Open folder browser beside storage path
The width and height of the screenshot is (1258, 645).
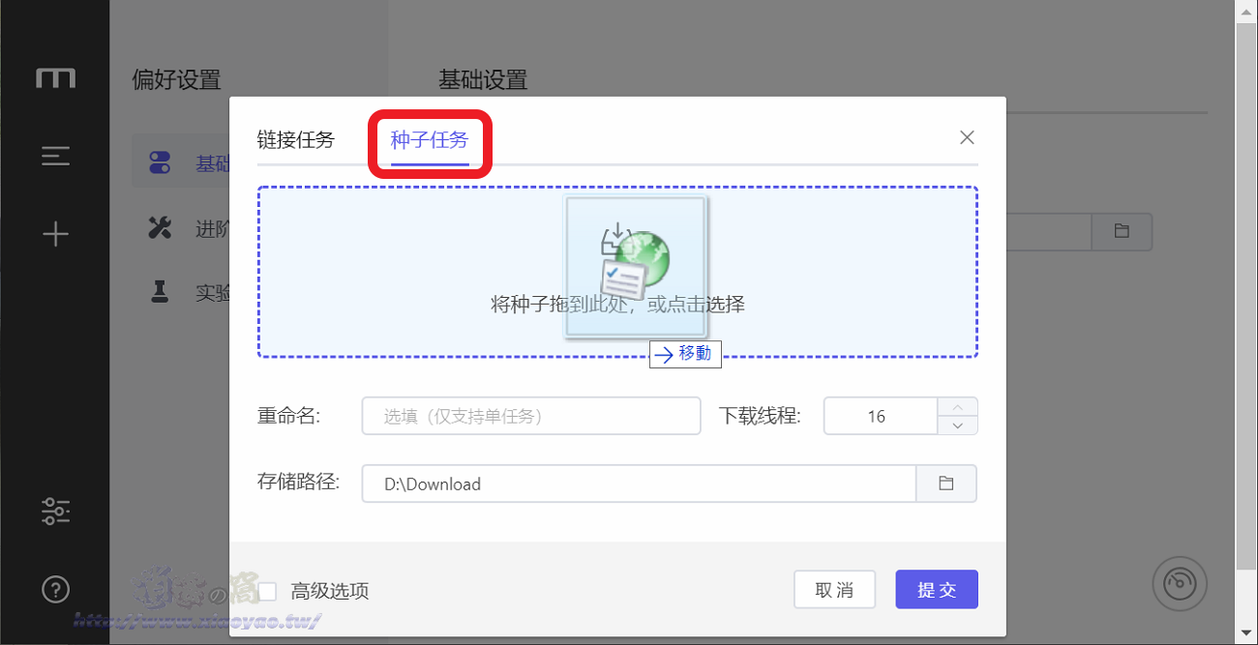[x=946, y=483]
